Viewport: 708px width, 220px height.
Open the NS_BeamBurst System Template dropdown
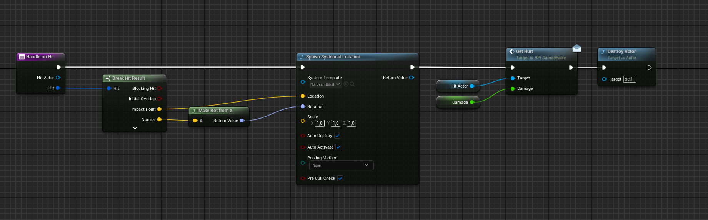pos(326,84)
